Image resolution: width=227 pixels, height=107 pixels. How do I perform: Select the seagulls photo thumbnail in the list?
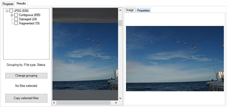click(85, 56)
